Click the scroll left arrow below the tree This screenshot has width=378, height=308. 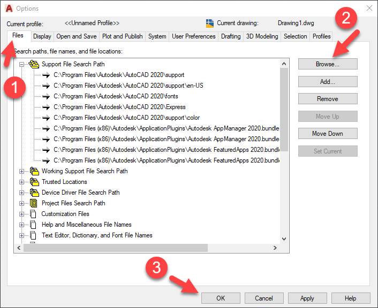pyautogui.click(x=19, y=248)
